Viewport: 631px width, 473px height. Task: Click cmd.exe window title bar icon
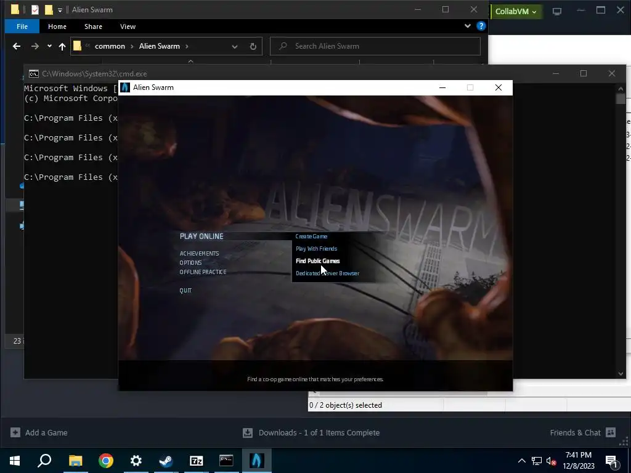click(34, 74)
